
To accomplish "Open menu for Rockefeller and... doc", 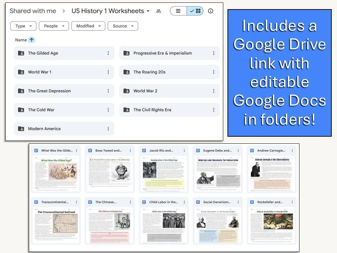I will point(292,202).
